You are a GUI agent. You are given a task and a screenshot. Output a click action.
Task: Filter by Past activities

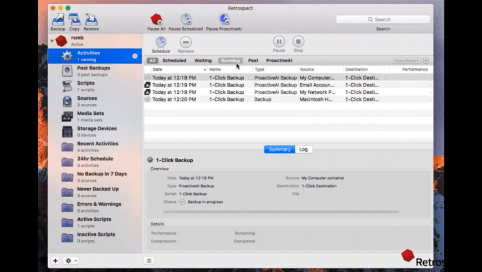coord(253,61)
